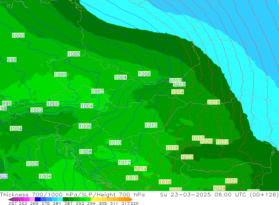This screenshot has height=205, width=279.
Task: Click the date text "Su 23-03-2025"
Action: [185, 194]
